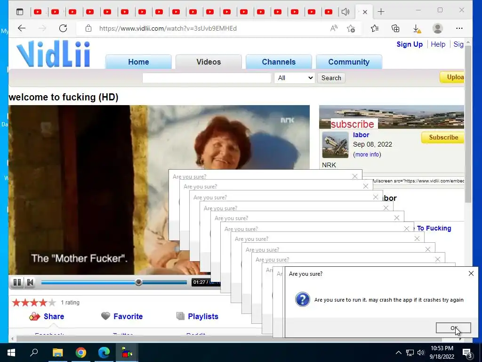This screenshot has height=362, width=482.
Task: Pause the video with the pause button
Action: pyautogui.click(x=17, y=282)
